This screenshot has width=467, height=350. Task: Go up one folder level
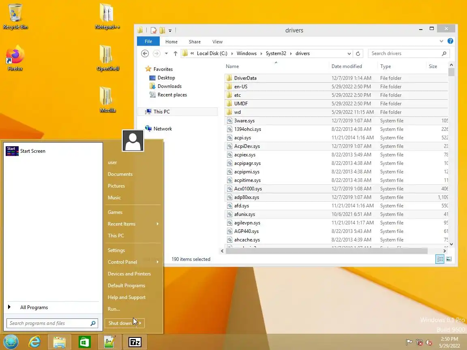click(176, 53)
